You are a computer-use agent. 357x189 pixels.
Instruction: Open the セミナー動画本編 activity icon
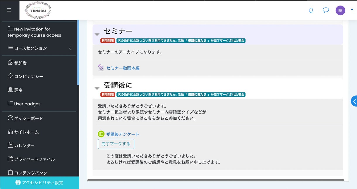click(101, 68)
